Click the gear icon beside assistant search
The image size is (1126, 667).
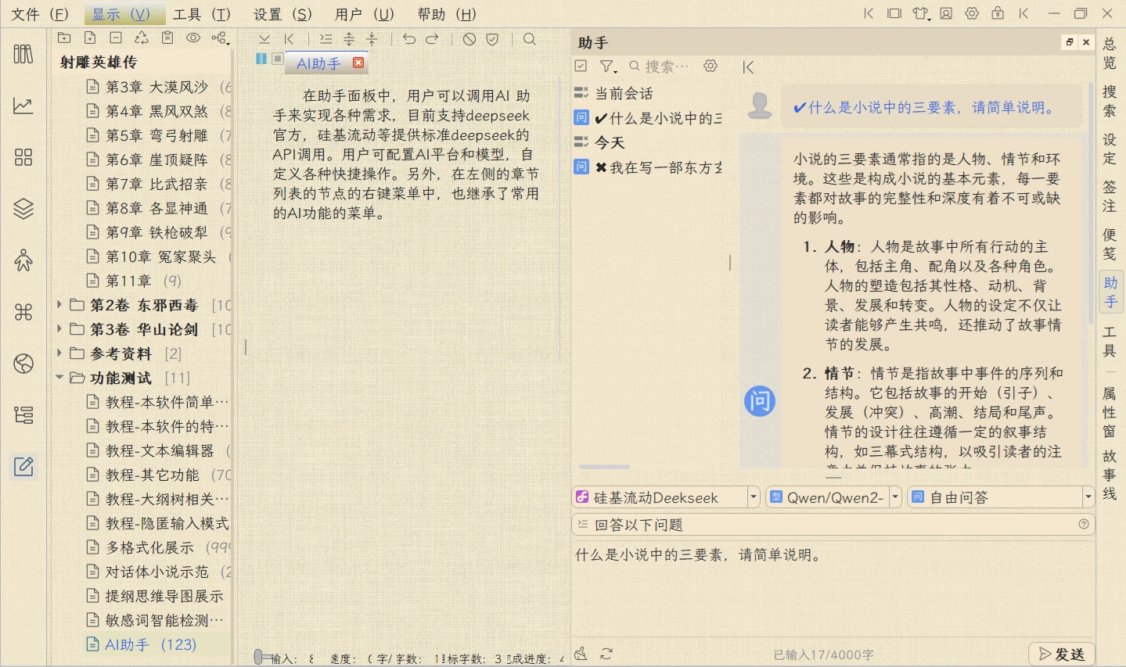pos(710,66)
